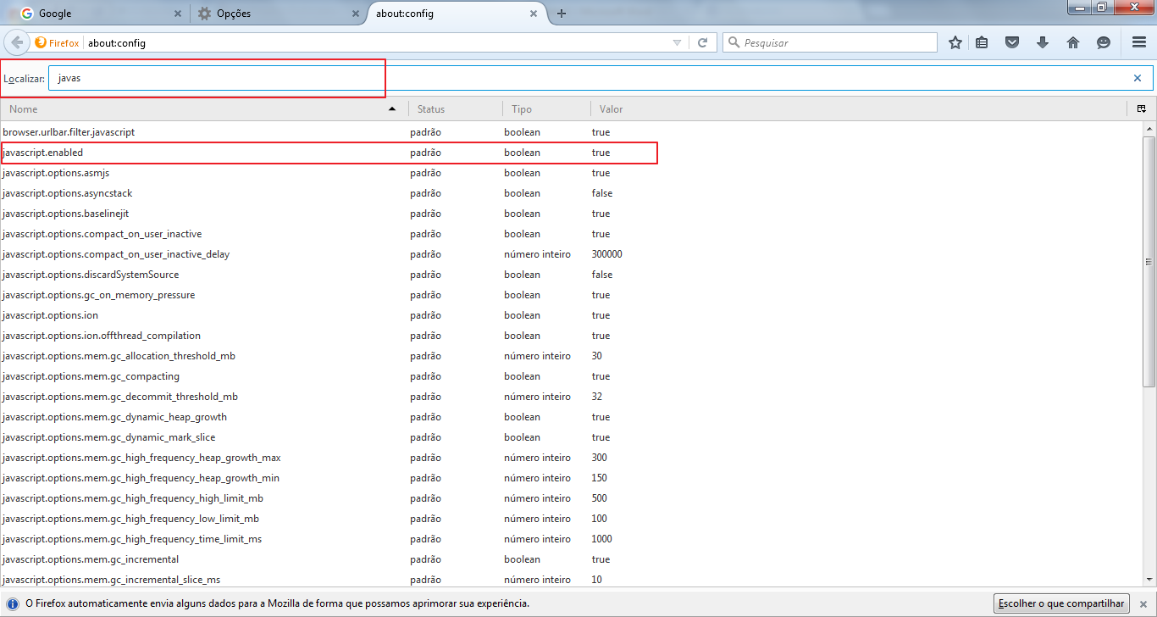Viewport: 1157px width, 617px height.
Task: Show bookmarks list icon
Action: pos(983,42)
